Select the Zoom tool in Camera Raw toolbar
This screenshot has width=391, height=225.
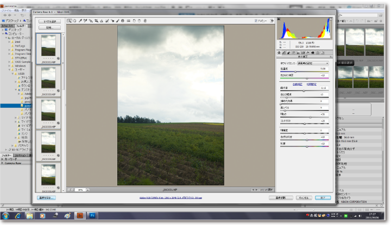click(70, 21)
